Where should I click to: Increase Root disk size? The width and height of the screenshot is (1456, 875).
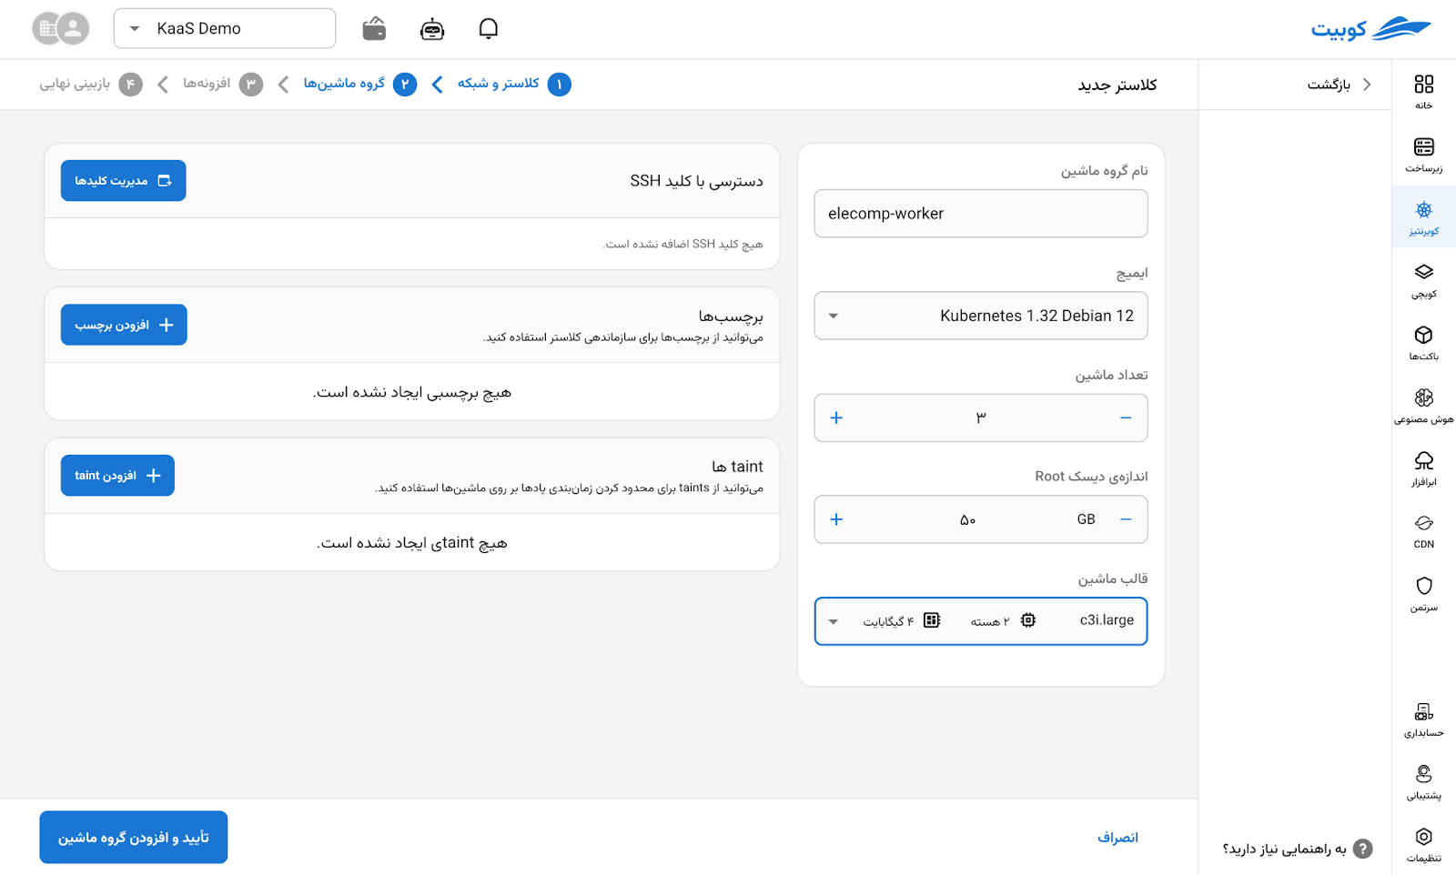pyautogui.click(x=836, y=519)
